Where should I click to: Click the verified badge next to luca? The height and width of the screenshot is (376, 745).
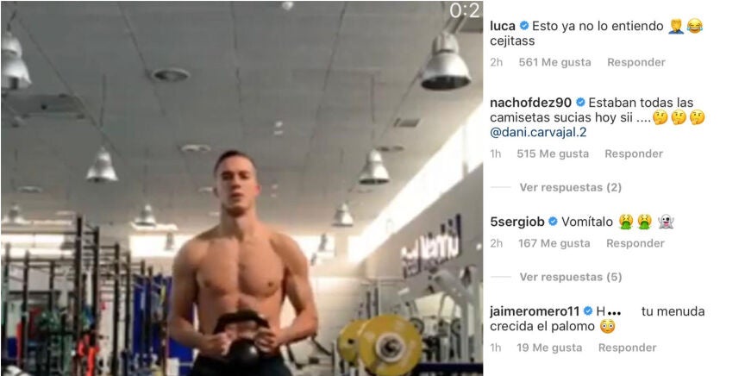click(x=524, y=26)
